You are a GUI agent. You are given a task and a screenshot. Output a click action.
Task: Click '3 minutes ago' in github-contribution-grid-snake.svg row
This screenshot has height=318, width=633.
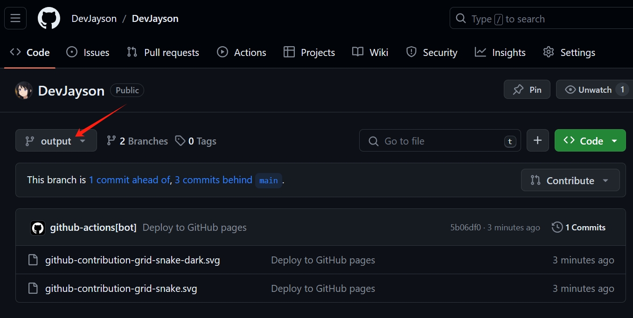(583, 289)
